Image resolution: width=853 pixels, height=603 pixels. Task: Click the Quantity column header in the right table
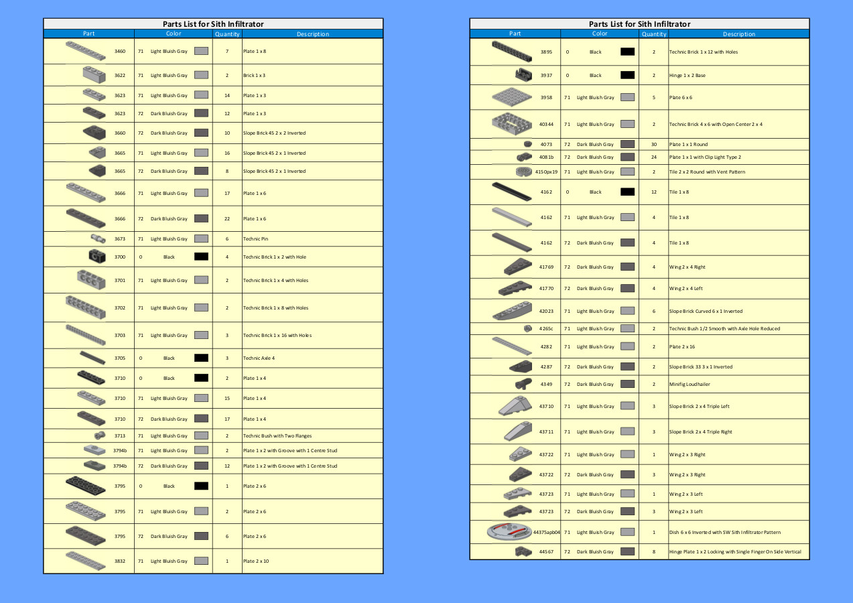coord(654,33)
